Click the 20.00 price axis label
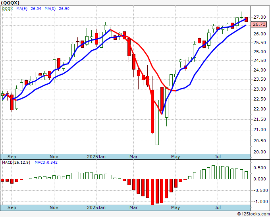270x217 pixels. 260,152
